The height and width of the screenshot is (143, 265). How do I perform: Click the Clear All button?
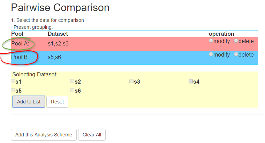pos(92,135)
